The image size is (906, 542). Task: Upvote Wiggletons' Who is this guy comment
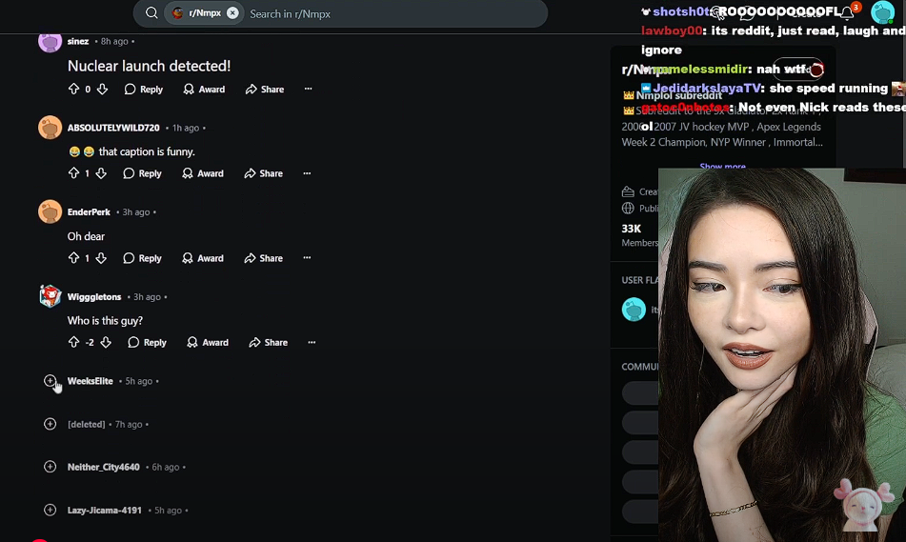(73, 343)
